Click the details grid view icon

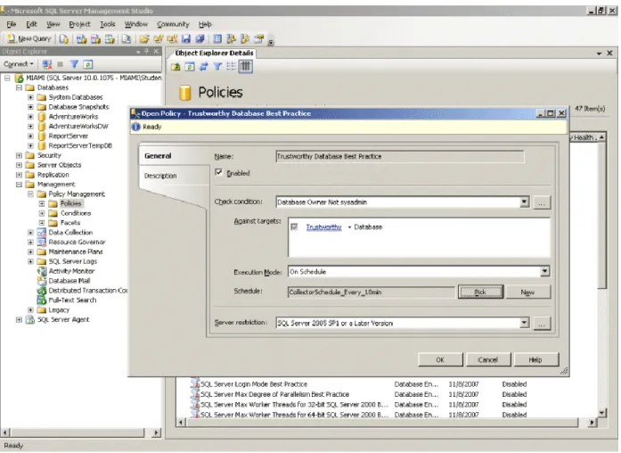pyautogui.click(x=246, y=66)
